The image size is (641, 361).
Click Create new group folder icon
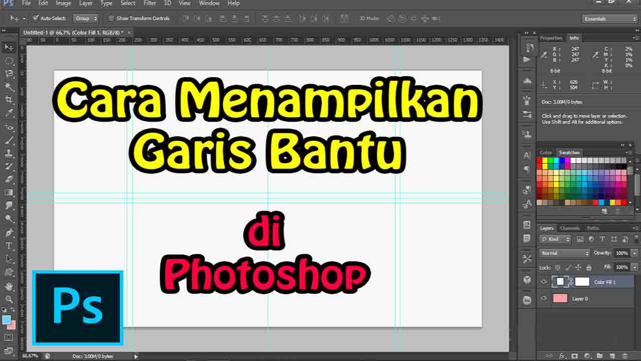coord(599,356)
